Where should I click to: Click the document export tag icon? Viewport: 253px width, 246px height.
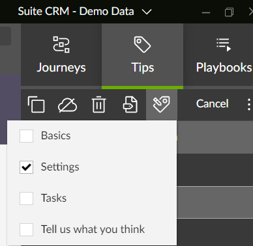coord(130,105)
